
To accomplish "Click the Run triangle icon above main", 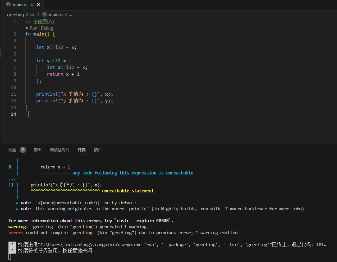I will tap(27, 28).
